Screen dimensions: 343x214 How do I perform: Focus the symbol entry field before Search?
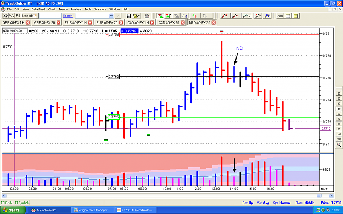pyautogui.click(x=50, y=16)
